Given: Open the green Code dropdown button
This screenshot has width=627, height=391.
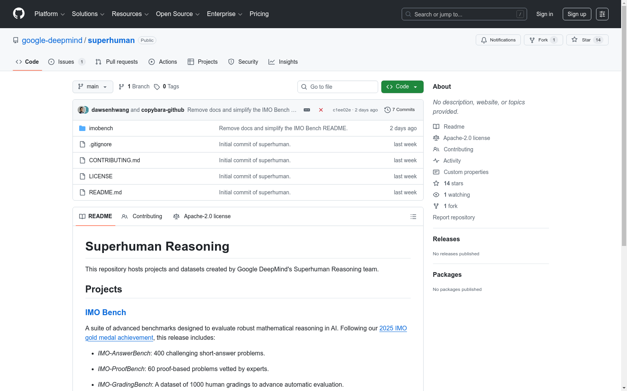Looking at the screenshot, I should pos(402,87).
